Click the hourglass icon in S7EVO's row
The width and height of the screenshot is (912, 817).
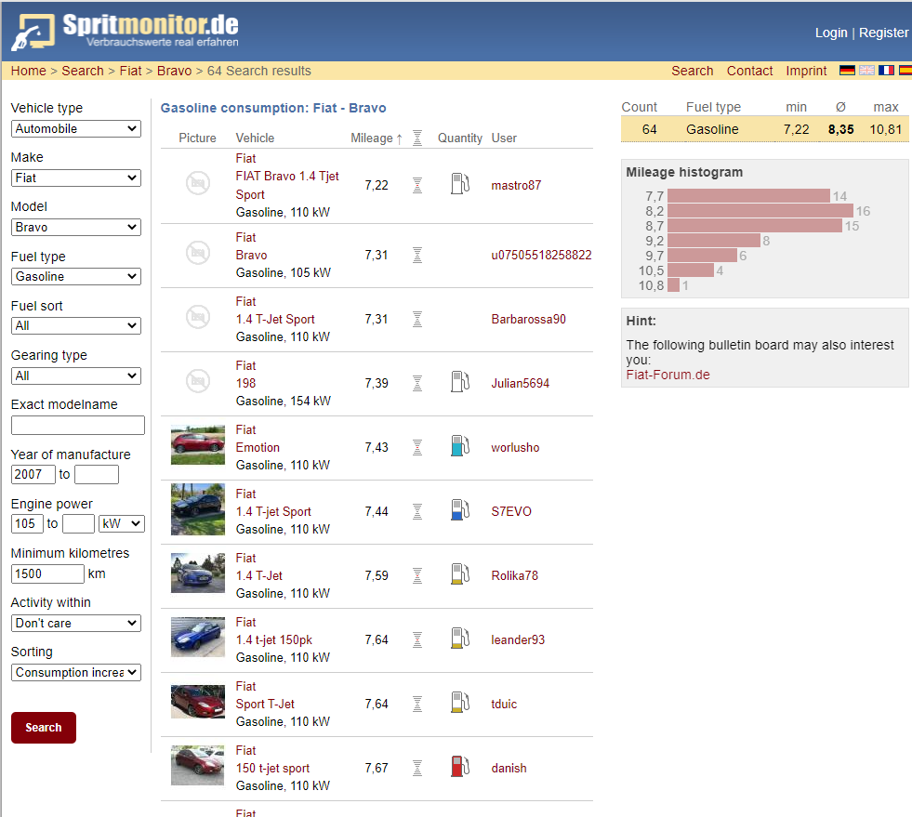[x=417, y=511]
